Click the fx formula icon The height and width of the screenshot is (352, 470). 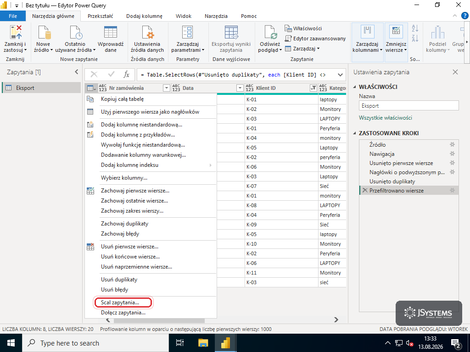tap(127, 75)
